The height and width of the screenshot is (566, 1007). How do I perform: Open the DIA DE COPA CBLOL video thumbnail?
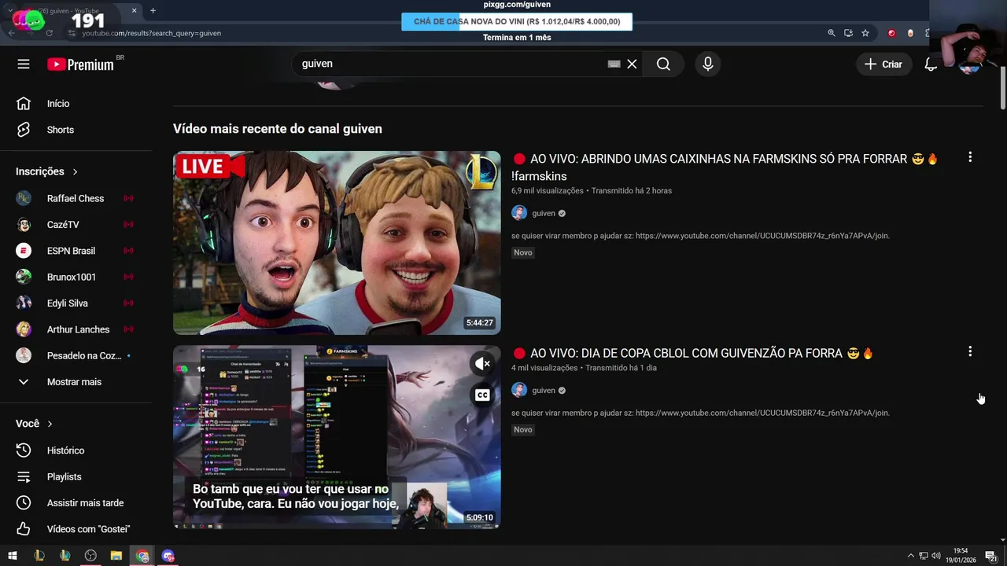[337, 437]
